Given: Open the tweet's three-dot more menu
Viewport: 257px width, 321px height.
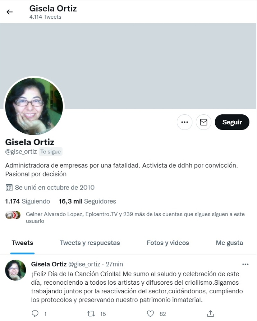Looking at the screenshot, I should click(x=245, y=264).
